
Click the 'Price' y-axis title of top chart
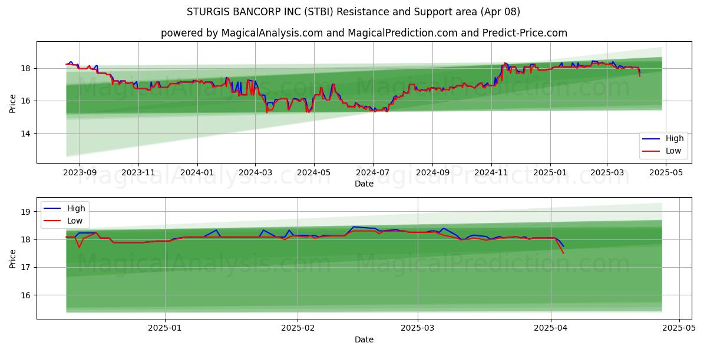point(13,102)
